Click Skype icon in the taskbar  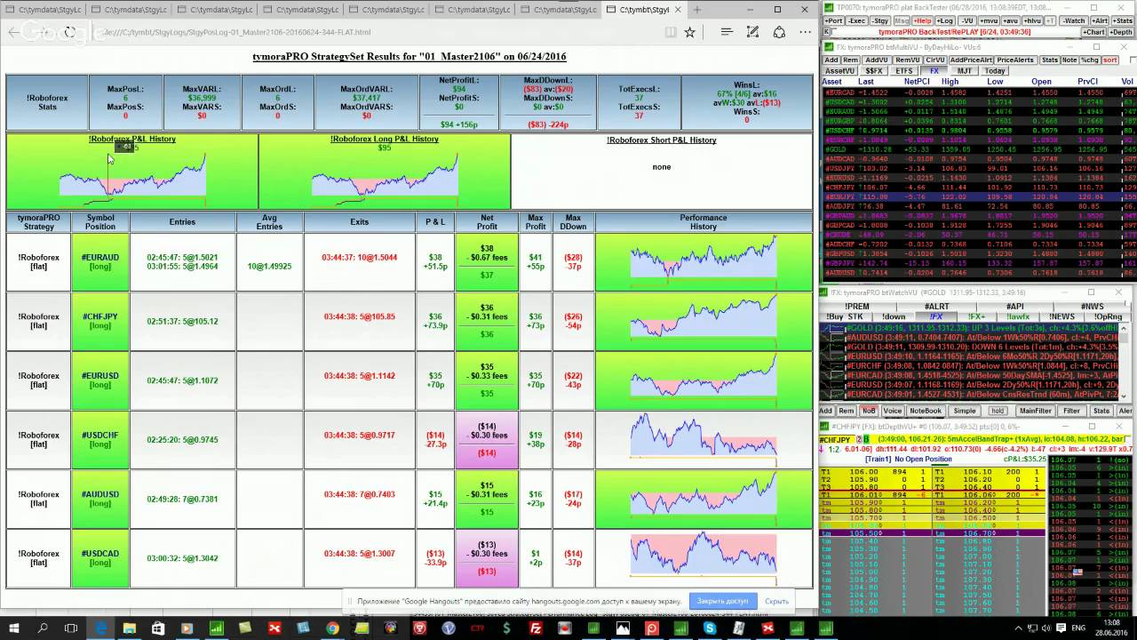[x=710, y=628]
